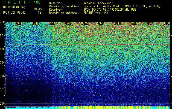Click the 0.7 frequency axis label
The height and width of the screenshot is (109, 172).
(x=2, y=90)
